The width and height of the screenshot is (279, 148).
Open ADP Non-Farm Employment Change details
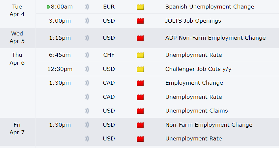pyautogui.click(x=215, y=38)
